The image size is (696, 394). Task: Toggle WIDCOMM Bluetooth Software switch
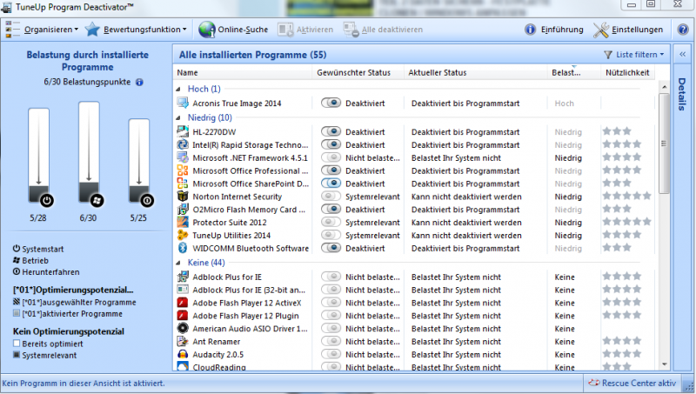[x=331, y=248]
